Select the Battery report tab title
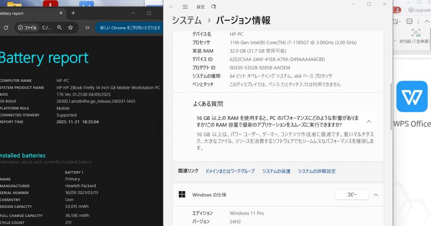The height and width of the screenshot is (226, 431). tap(12, 13)
